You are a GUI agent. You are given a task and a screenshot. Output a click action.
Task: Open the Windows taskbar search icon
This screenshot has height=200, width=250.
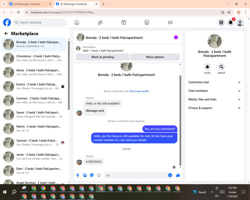coord(14,192)
